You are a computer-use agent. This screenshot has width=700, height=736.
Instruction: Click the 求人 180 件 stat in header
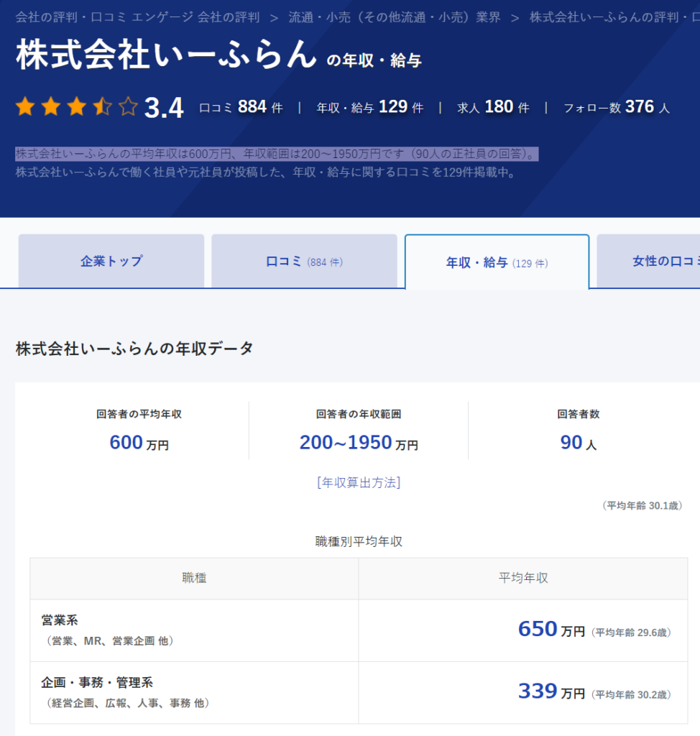tap(493, 108)
